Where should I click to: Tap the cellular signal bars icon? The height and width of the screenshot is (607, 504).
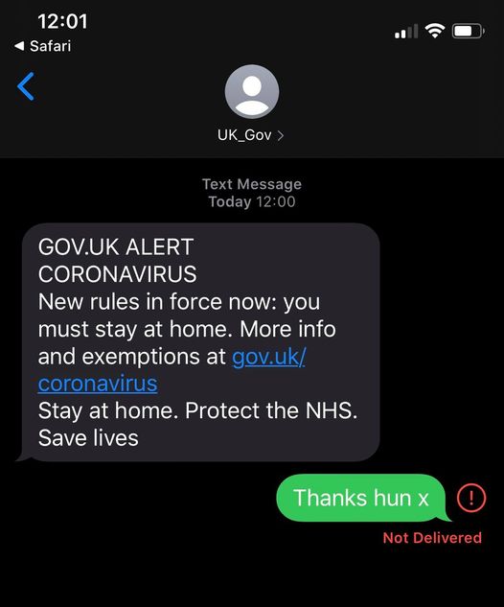[406, 32]
